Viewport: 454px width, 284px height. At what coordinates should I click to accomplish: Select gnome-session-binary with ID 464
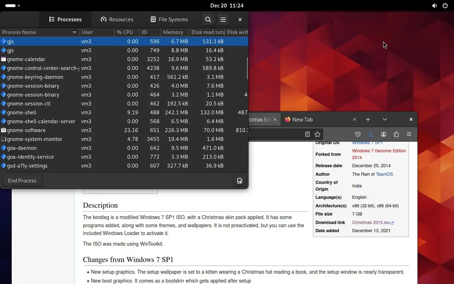click(x=124, y=95)
